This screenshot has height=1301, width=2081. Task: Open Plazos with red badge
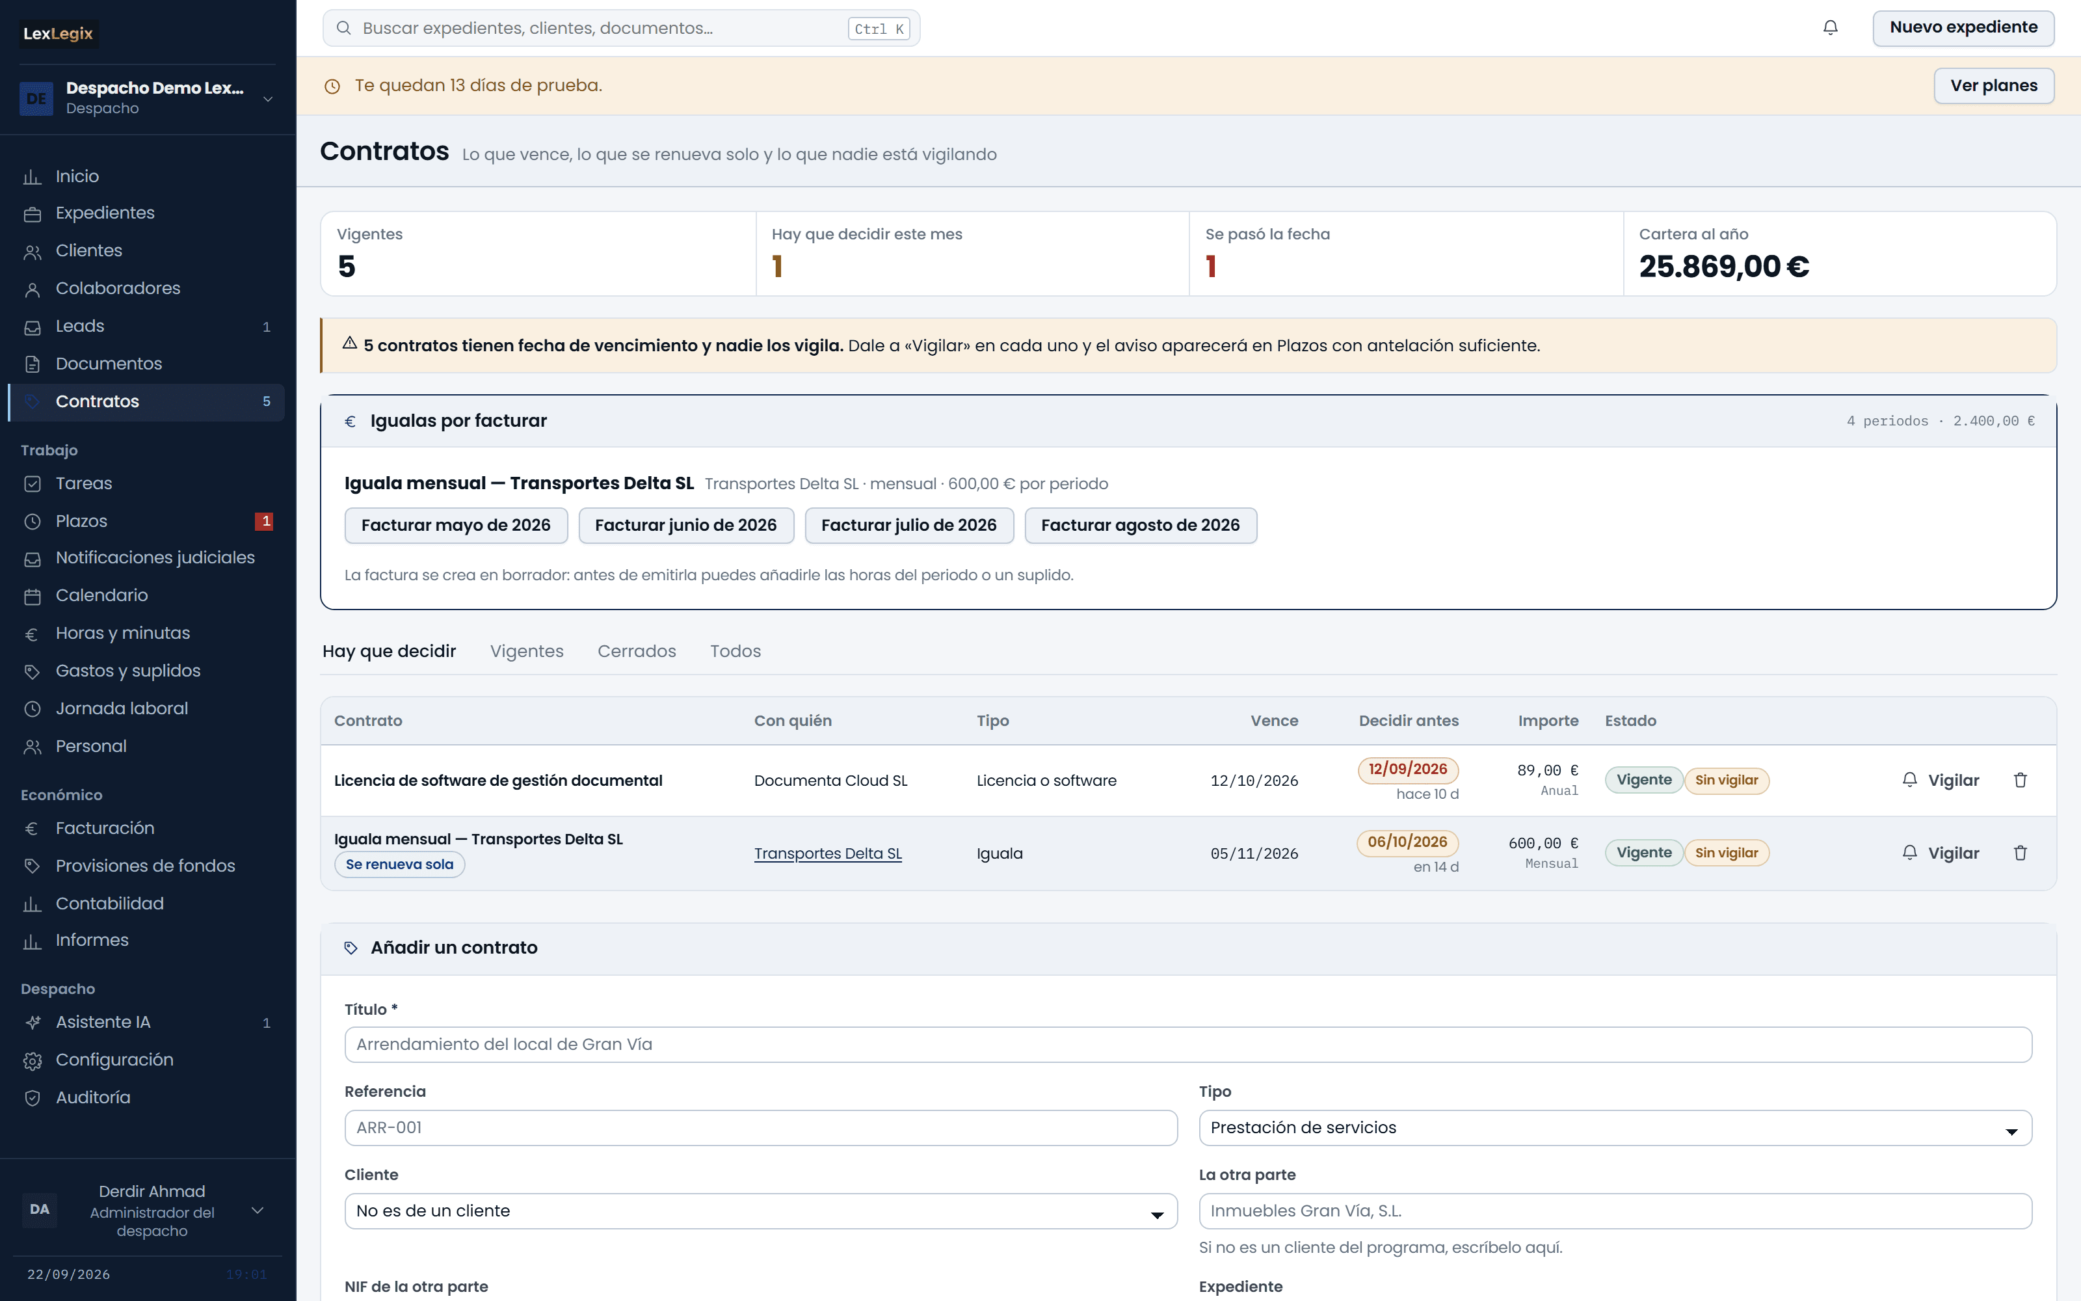point(146,522)
